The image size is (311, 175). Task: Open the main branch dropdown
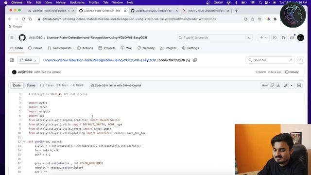[x=28, y=60]
